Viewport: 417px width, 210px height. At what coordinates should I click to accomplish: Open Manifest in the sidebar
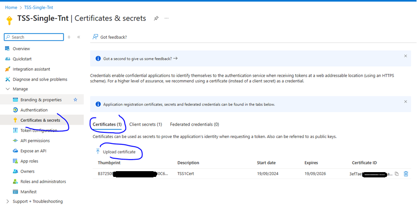pyautogui.click(x=28, y=192)
